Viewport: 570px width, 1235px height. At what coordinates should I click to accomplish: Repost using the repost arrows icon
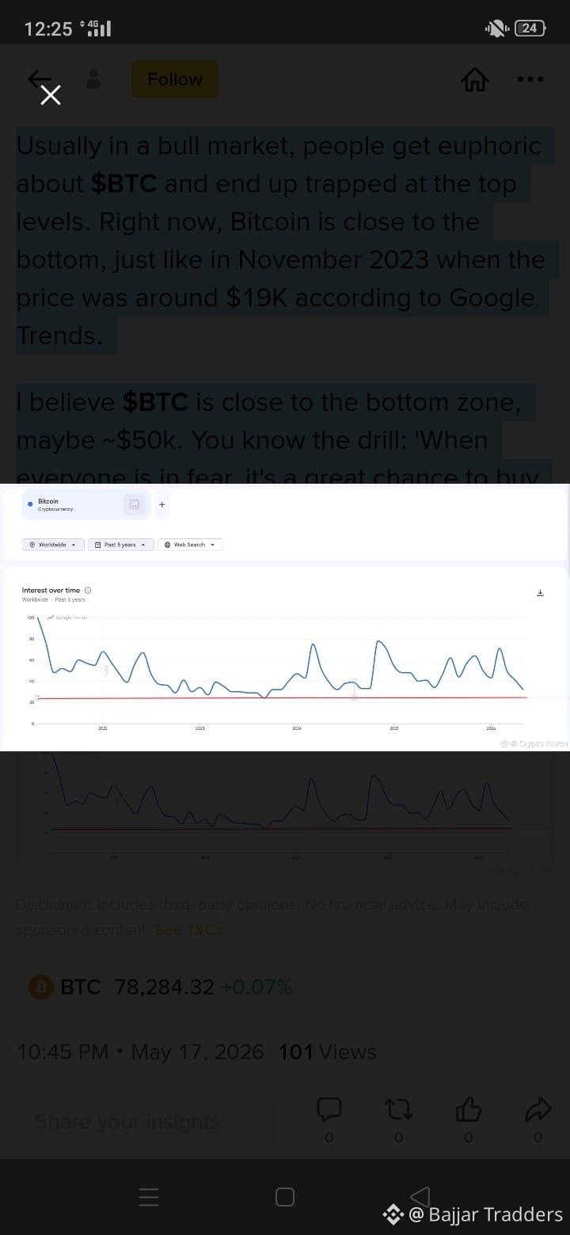click(398, 1110)
